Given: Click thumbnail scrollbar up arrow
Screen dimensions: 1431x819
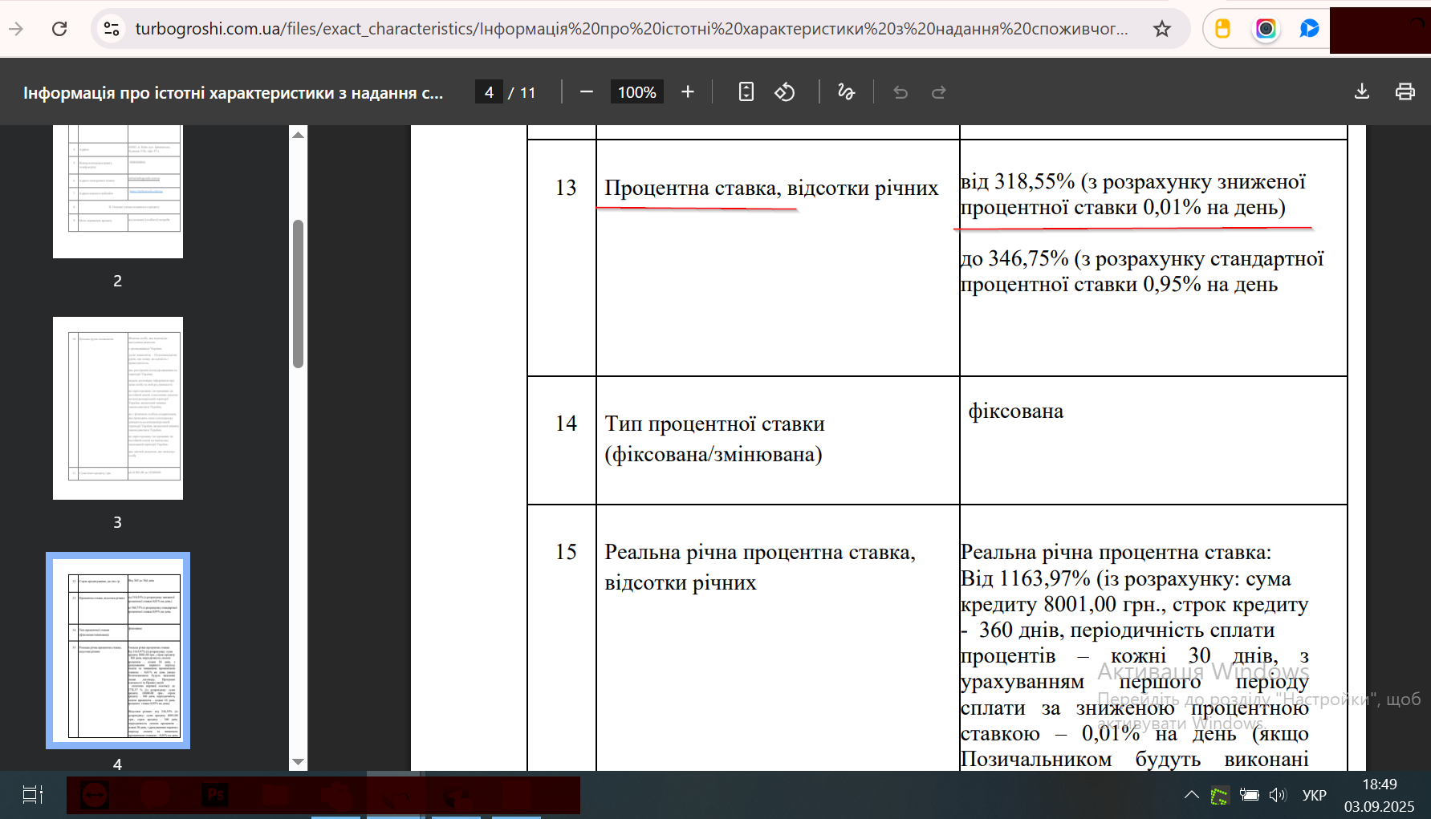Looking at the screenshot, I should pos(299,135).
